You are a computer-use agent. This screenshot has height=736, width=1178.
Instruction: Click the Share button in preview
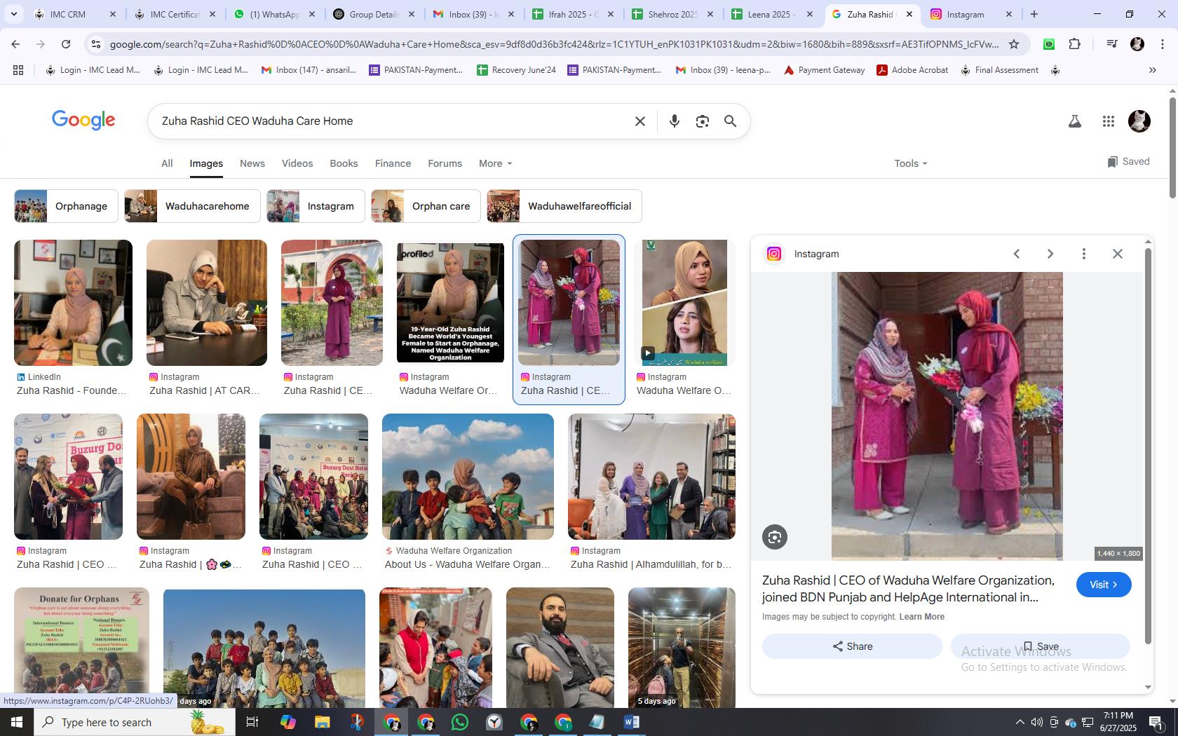pyautogui.click(x=852, y=646)
